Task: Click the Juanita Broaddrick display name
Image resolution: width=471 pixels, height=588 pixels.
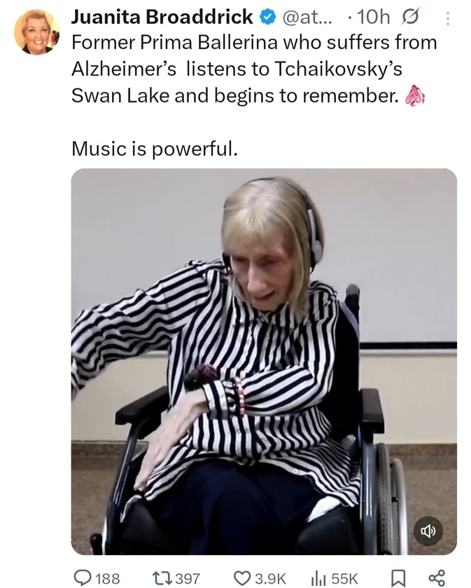Action: click(162, 17)
